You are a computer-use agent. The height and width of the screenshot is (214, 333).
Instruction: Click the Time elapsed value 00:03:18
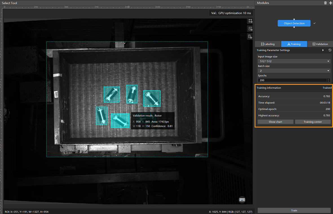pos(325,103)
